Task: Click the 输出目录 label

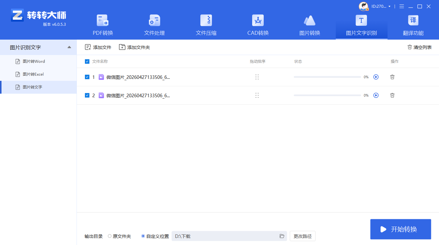Action: (94, 236)
